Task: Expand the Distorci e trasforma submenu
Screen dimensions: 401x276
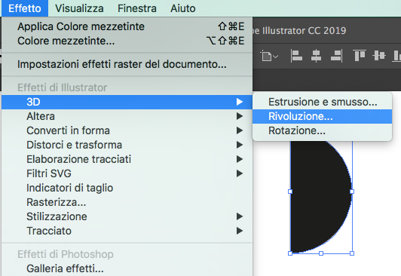Action: point(127,145)
